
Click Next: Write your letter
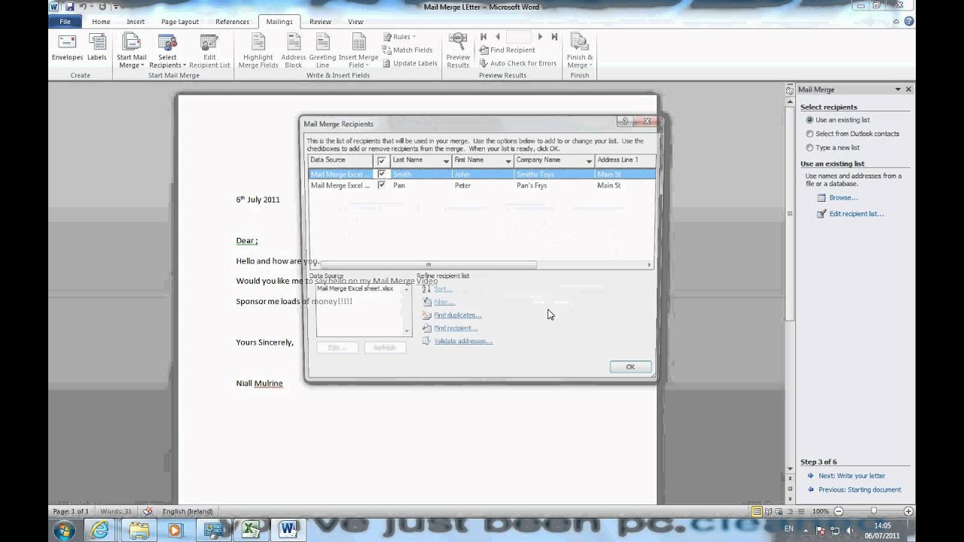click(852, 476)
